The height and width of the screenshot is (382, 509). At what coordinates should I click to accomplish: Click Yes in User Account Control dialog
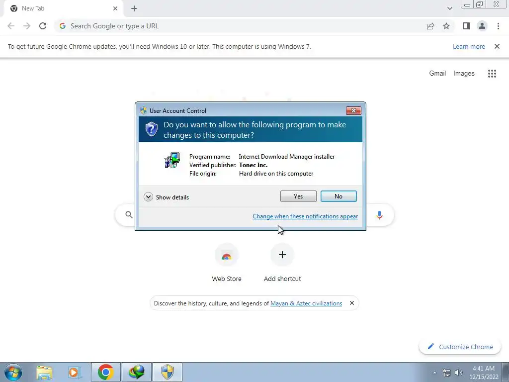point(298,196)
